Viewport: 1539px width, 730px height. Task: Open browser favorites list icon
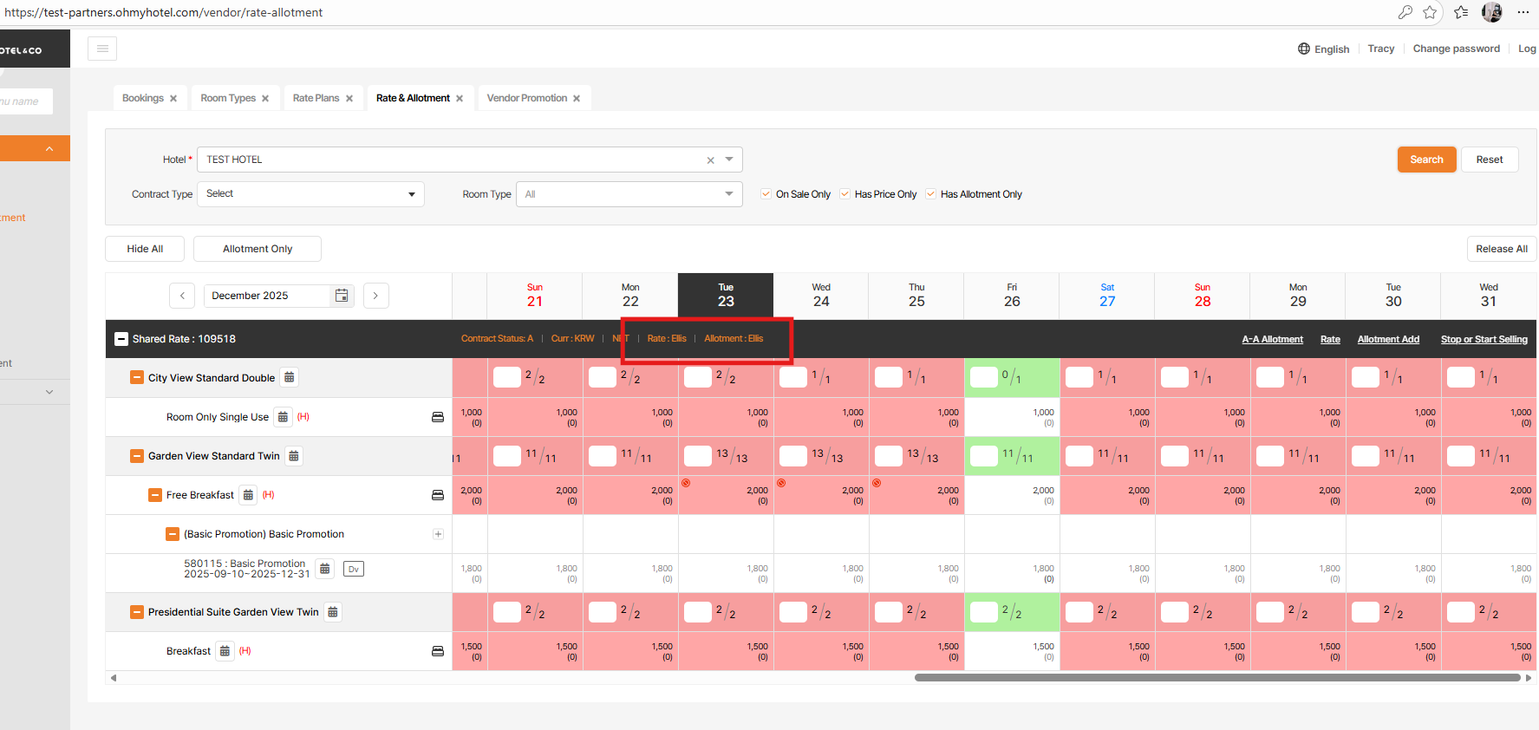coord(1462,12)
